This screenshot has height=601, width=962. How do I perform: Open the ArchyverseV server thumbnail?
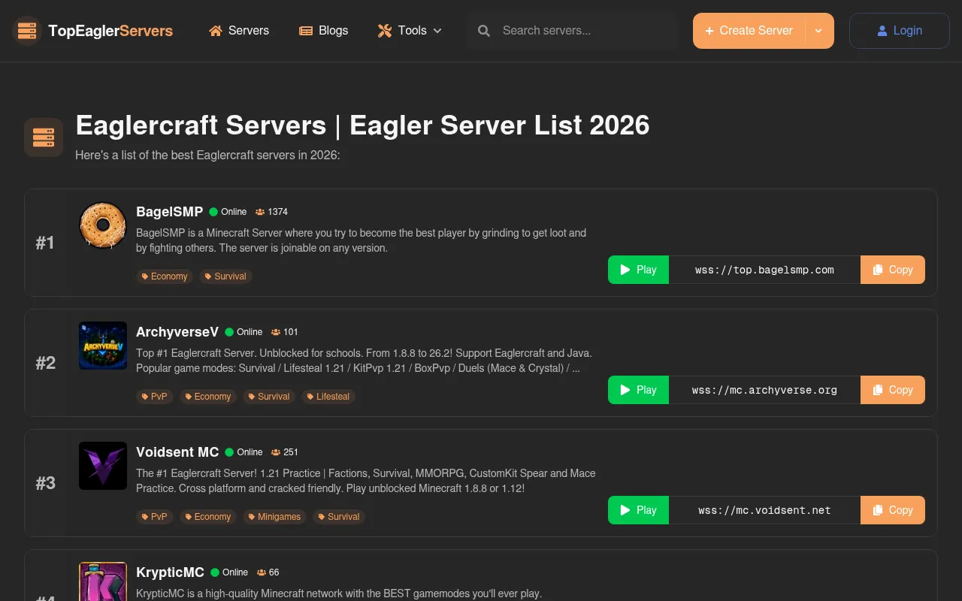pos(103,346)
